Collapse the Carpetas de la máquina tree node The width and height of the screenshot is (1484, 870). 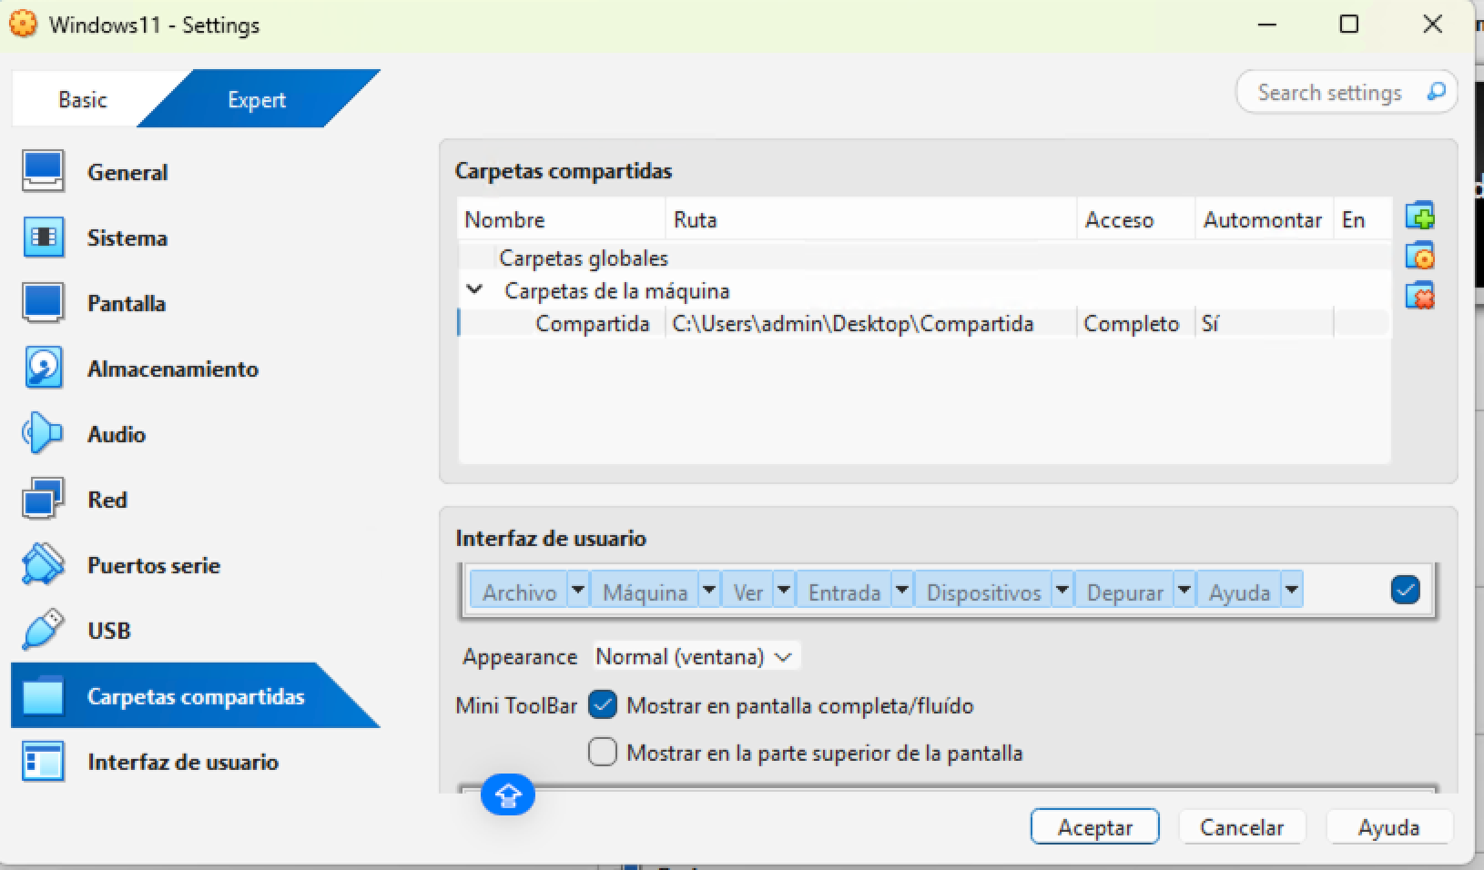pos(474,290)
